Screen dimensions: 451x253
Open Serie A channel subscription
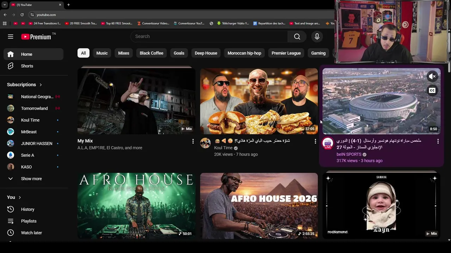click(x=33, y=155)
